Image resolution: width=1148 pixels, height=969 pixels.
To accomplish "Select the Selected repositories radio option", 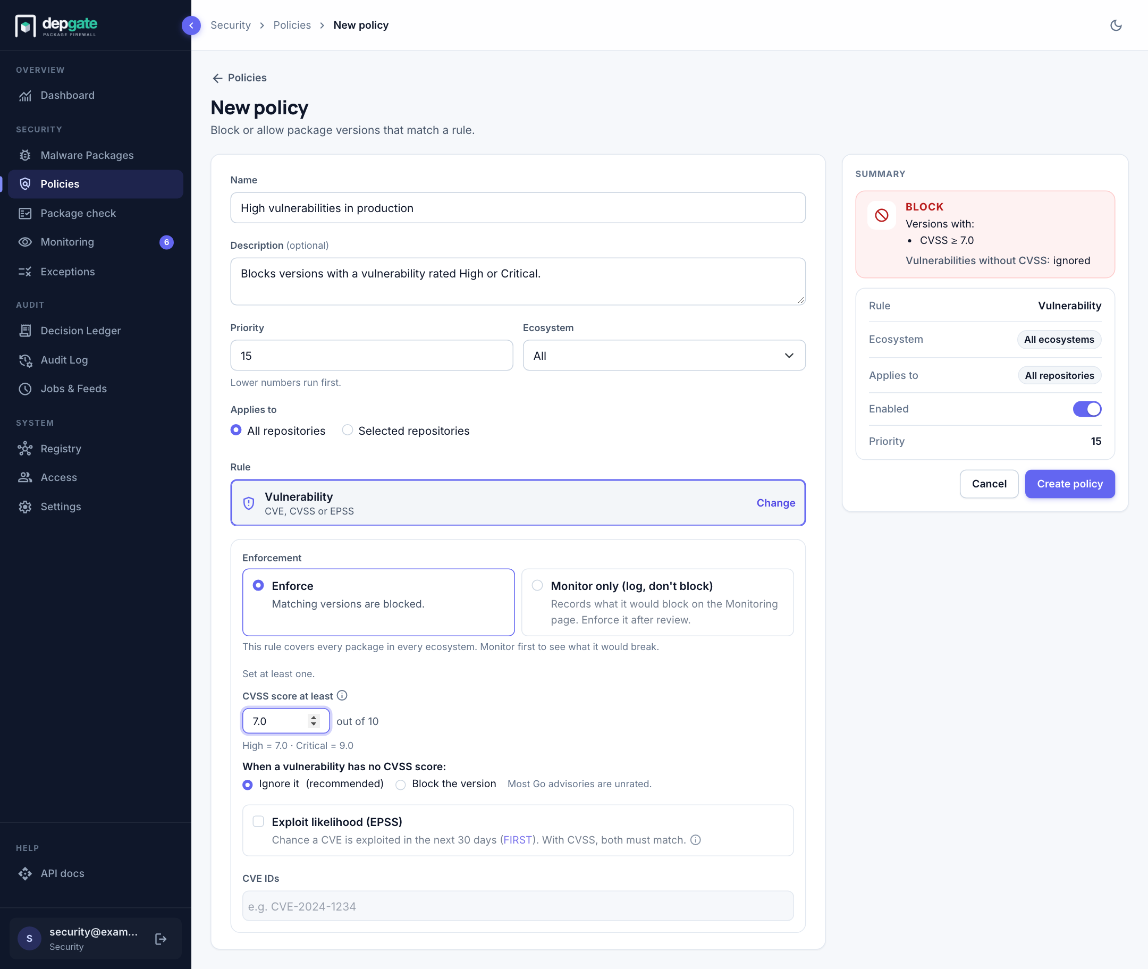I will (x=347, y=430).
